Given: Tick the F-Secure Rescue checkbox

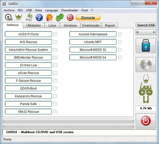Looking at the screenshot, I should 55,81.
